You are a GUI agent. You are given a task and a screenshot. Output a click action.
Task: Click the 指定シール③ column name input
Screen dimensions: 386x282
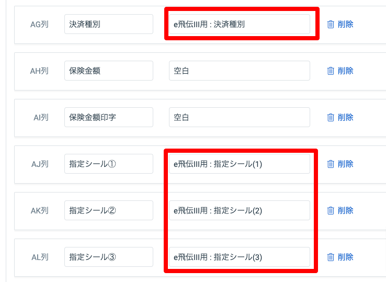109,257
